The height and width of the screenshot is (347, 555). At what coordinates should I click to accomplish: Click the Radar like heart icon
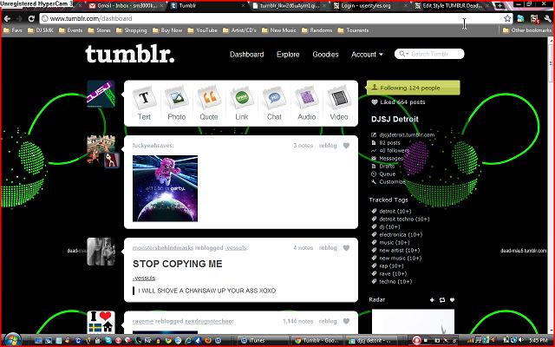pos(452,300)
